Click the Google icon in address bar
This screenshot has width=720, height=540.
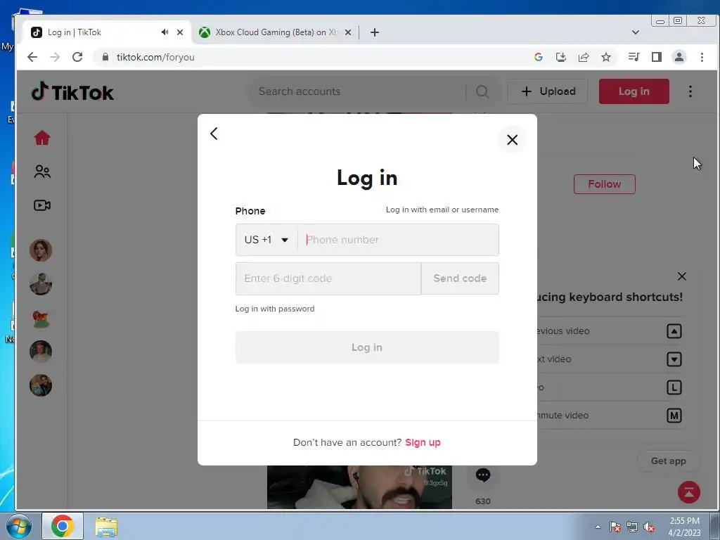coord(539,57)
